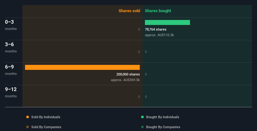Click the sold zero in 0–3 months row
This screenshot has width=257, height=131.
pyautogui.click(x=139, y=29)
